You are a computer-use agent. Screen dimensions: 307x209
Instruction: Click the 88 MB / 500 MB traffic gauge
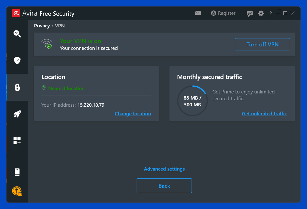click(x=192, y=101)
